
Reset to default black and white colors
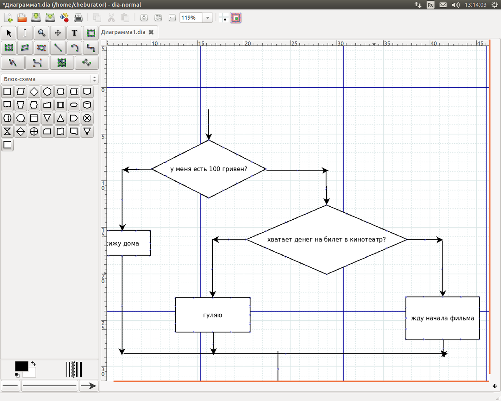pos(17,375)
